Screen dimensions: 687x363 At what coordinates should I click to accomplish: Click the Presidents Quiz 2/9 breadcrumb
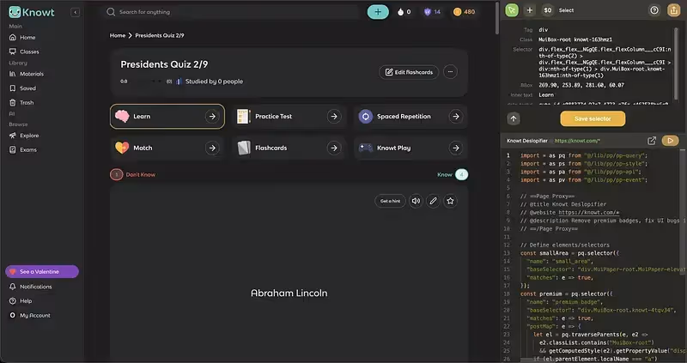pyautogui.click(x=160, y=35)
